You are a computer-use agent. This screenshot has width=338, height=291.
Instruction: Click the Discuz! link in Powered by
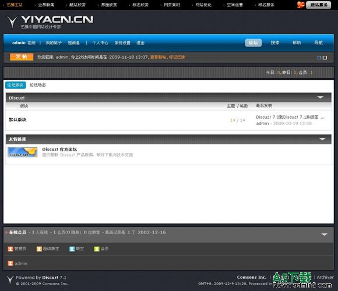pyautogui.click(x=50, y=278)
